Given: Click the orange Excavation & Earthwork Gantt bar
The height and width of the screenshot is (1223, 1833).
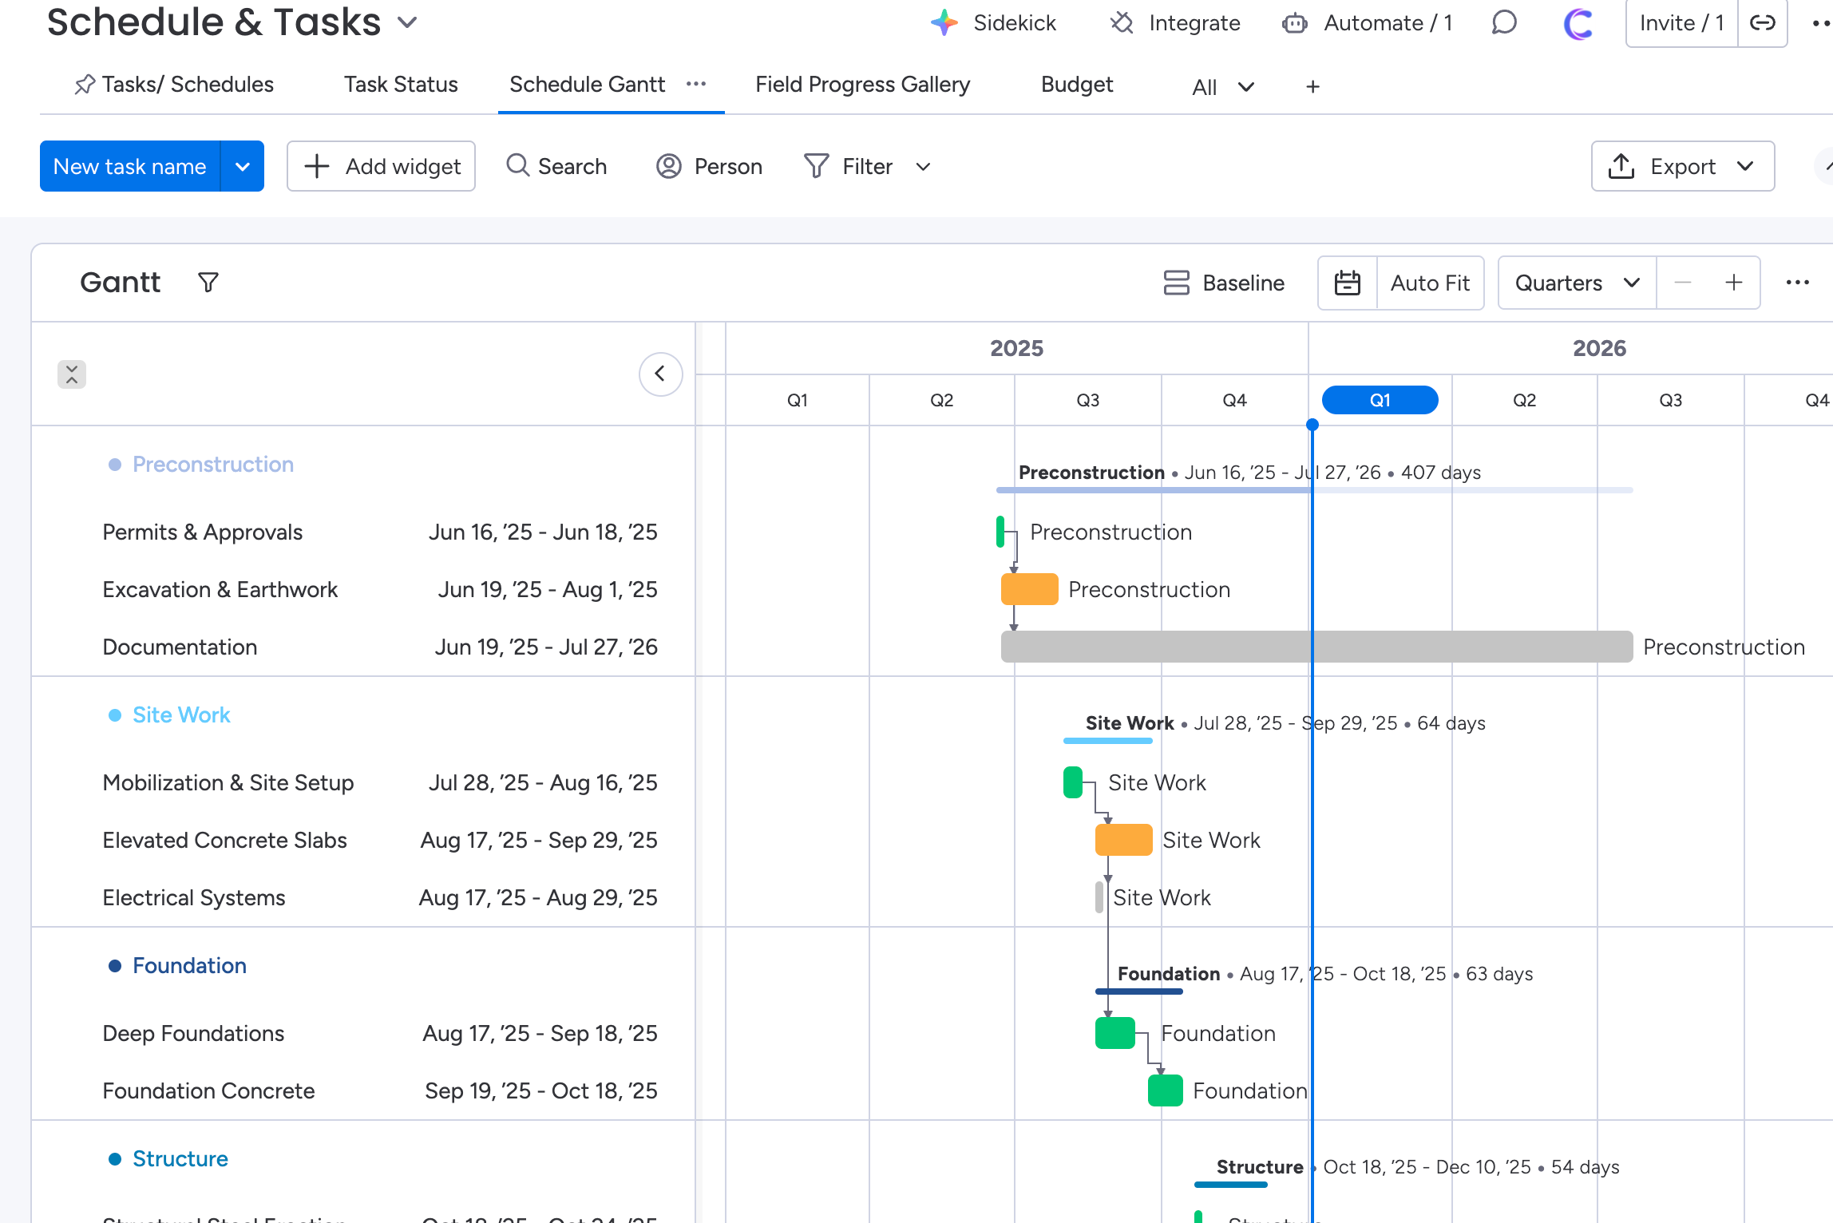Looking at the screenshot, I should click(x=1029, y=589).
